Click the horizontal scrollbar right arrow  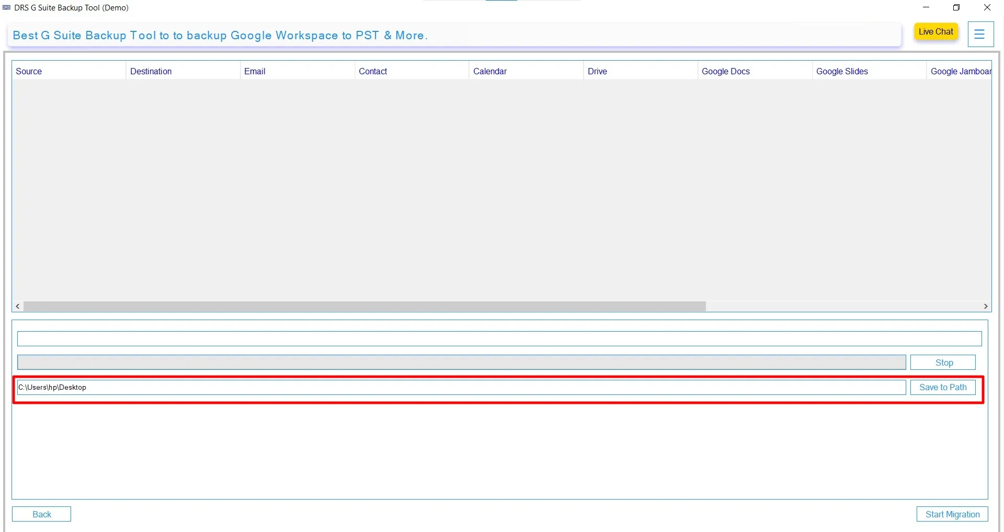point(986,307)
